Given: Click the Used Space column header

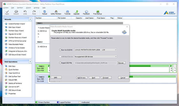Looking at the screenshot, I should point(88,18).
